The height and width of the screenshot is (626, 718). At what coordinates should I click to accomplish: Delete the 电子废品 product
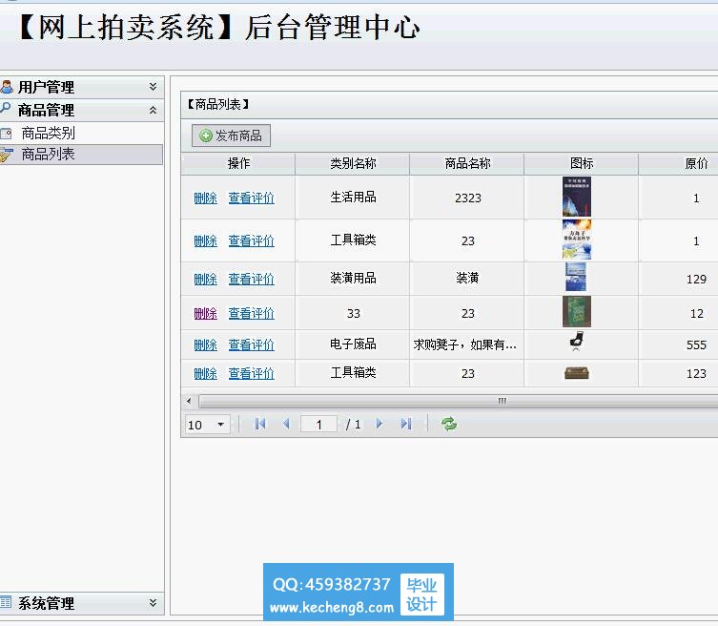(x=206, y=344)
